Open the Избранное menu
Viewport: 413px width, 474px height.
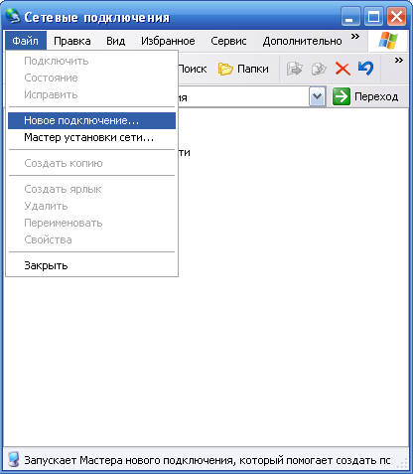(x=168, y=41)
